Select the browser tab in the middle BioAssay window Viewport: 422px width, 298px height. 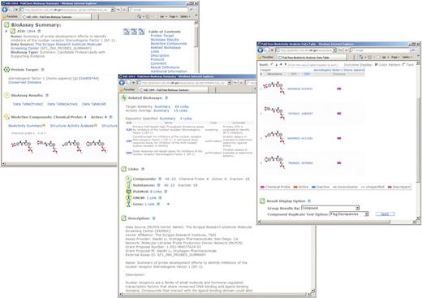174,89
